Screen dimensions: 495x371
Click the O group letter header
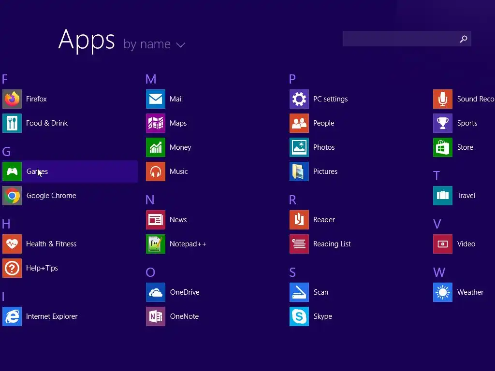(150, 272)
